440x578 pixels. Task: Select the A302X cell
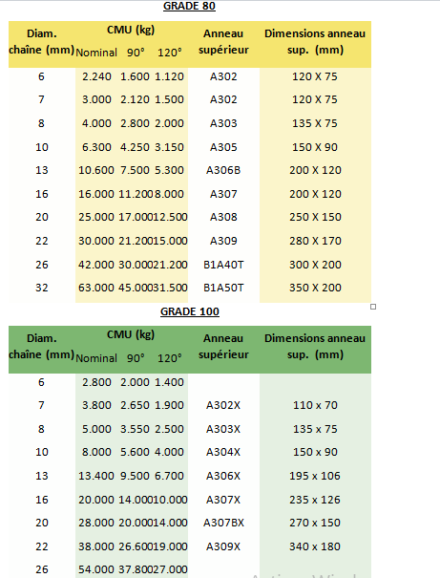click(x=223, y=405)
